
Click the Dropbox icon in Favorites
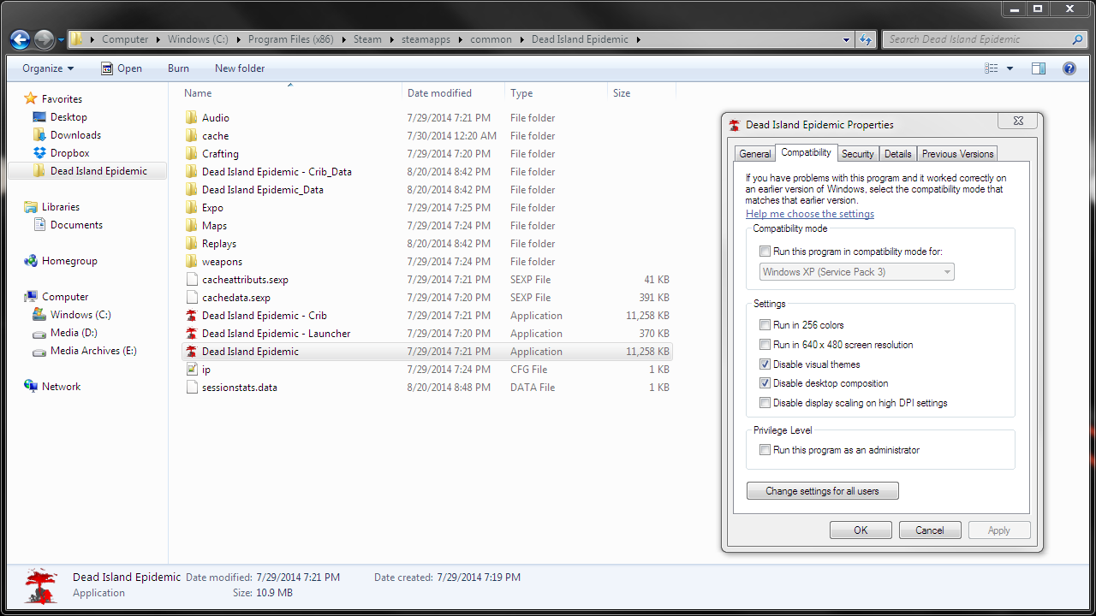coord(39,153)
